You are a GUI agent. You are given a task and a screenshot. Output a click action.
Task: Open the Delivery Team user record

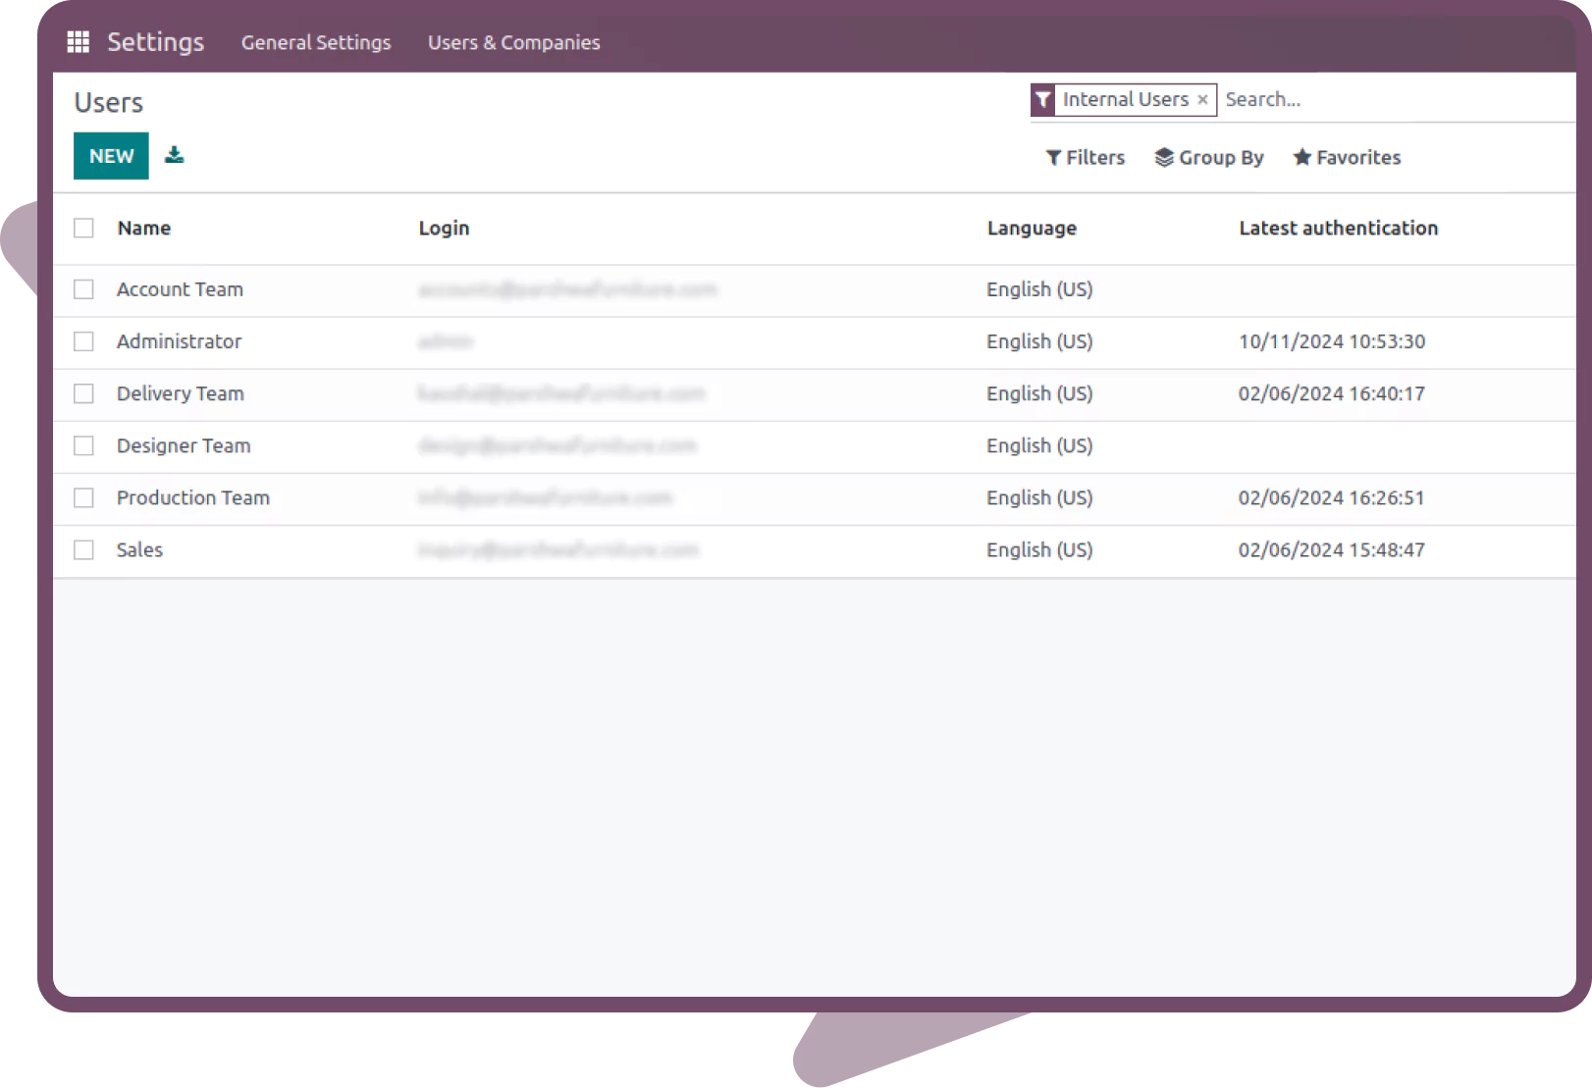click(181, 393)
